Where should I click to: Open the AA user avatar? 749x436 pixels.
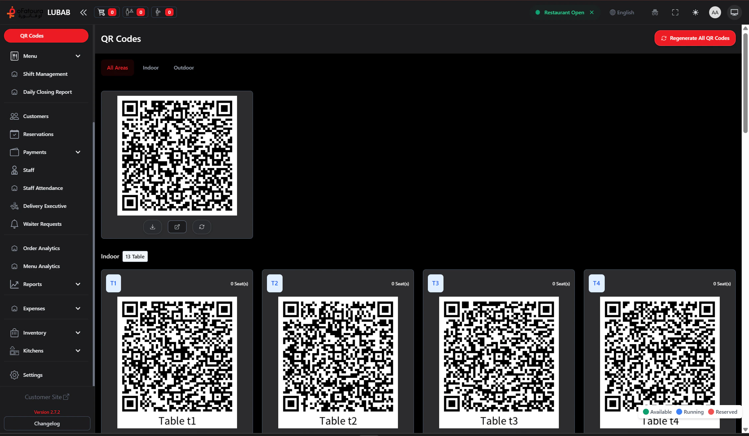(x=715, y=12)
